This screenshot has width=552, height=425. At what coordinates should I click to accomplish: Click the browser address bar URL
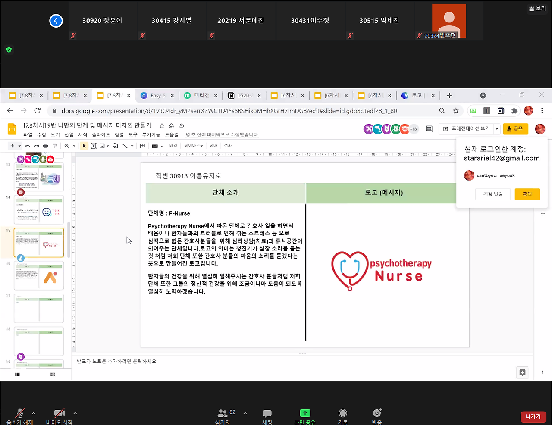(x=229, y=111)
